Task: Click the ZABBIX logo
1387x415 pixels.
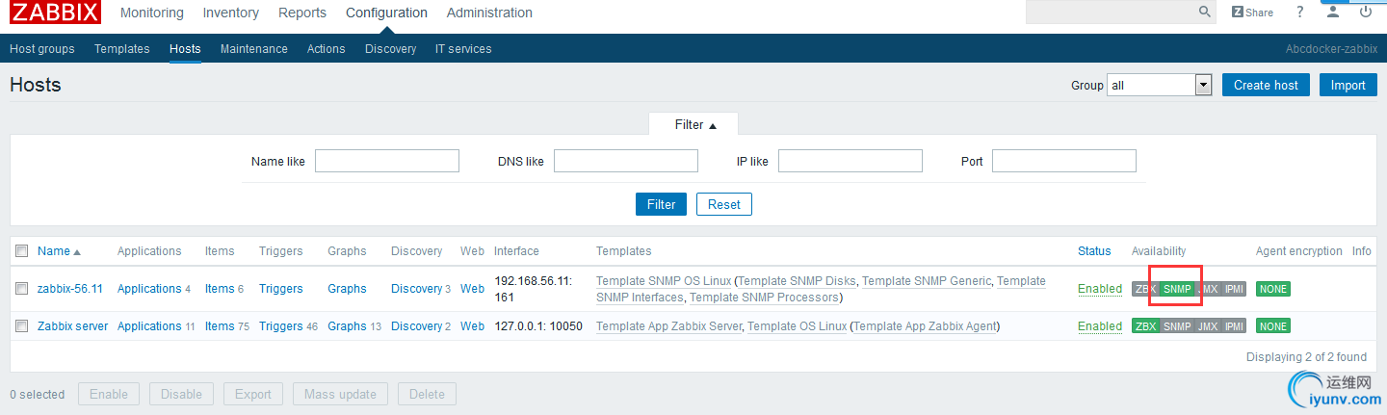Action: pos(55,13)
